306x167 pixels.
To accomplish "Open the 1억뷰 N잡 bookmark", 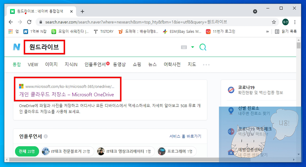I will pyautogui.click(x=35, y=31).
